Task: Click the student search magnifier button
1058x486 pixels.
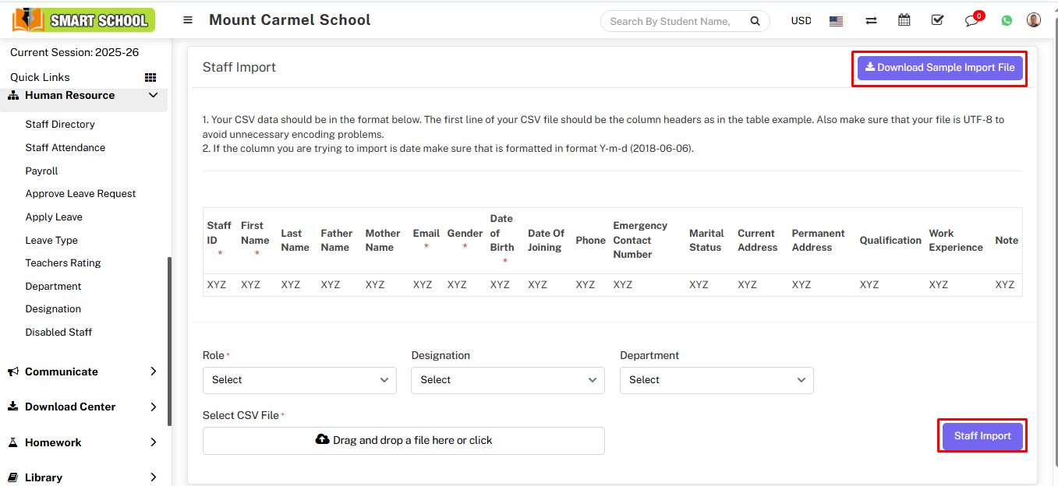Action: click(x=755, y=21)
